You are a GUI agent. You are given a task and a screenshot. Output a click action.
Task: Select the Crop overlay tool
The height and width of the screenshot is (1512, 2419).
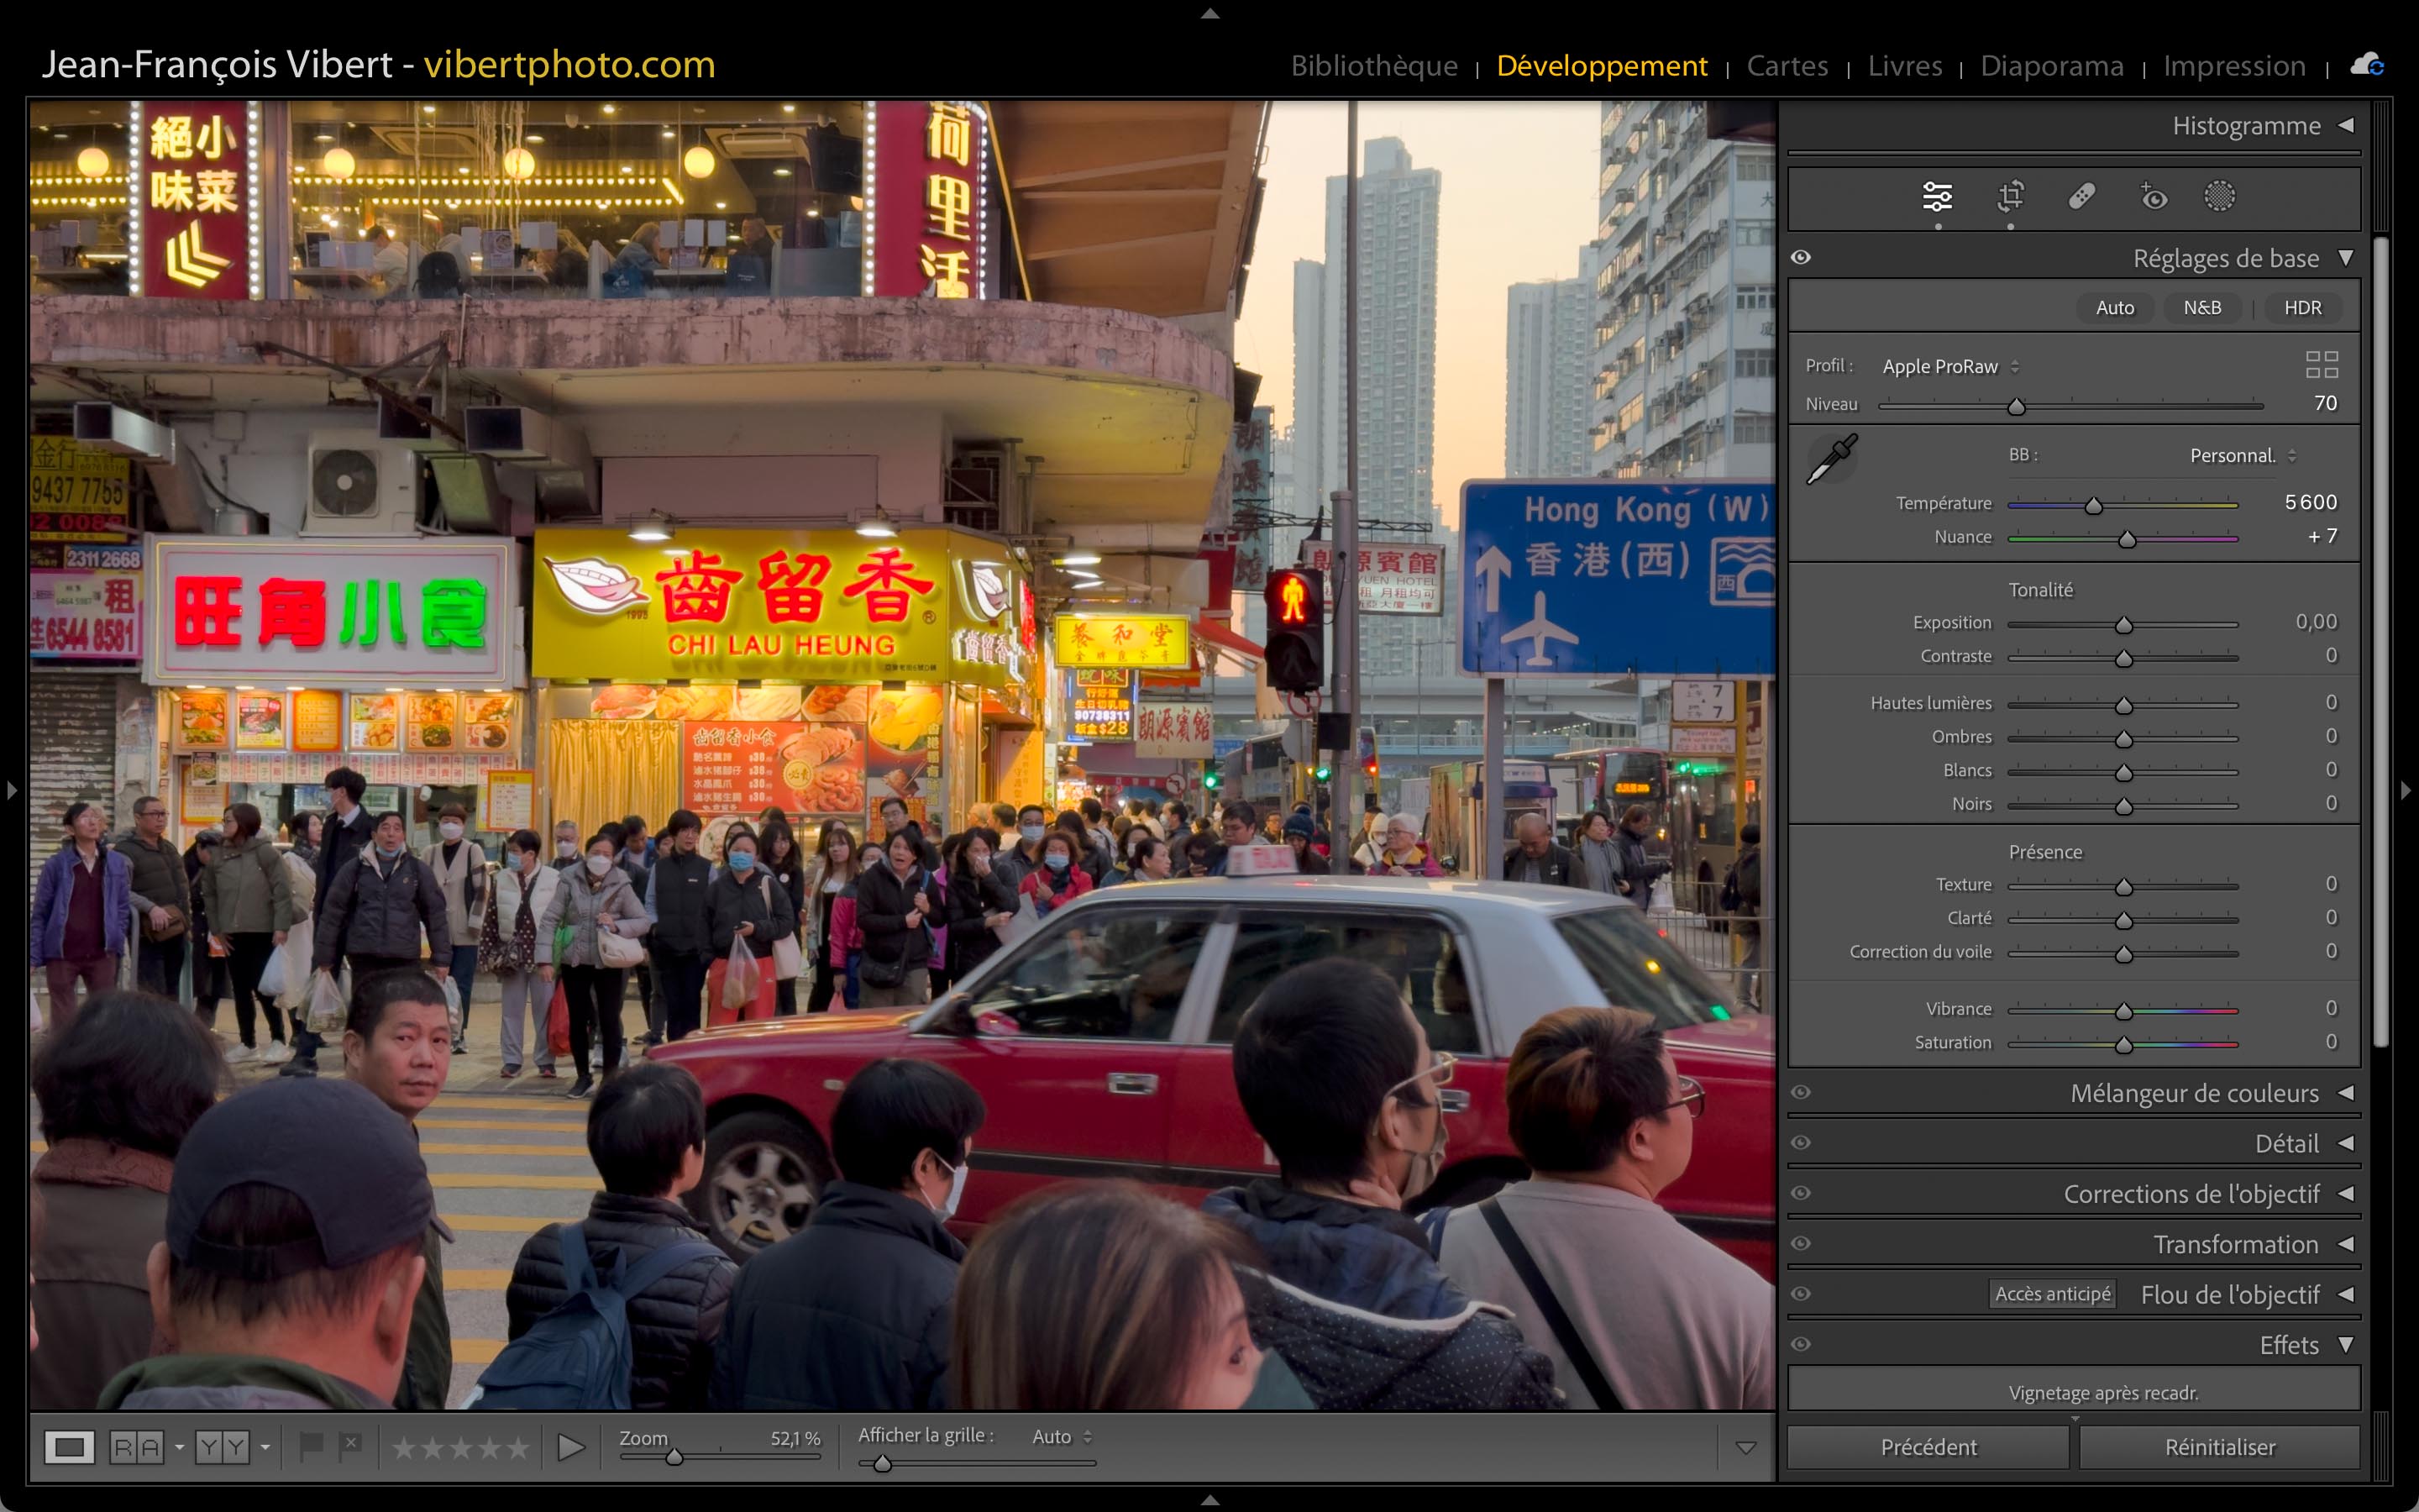(2010, 196)
